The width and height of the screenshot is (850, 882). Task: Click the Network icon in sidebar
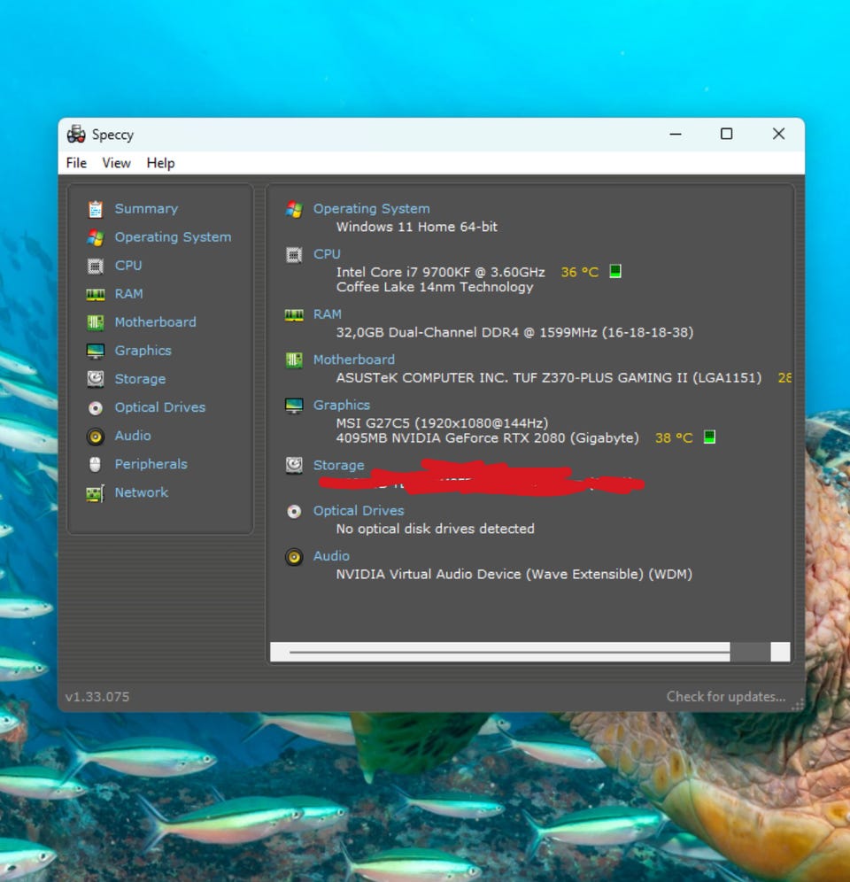click(96, 493)
